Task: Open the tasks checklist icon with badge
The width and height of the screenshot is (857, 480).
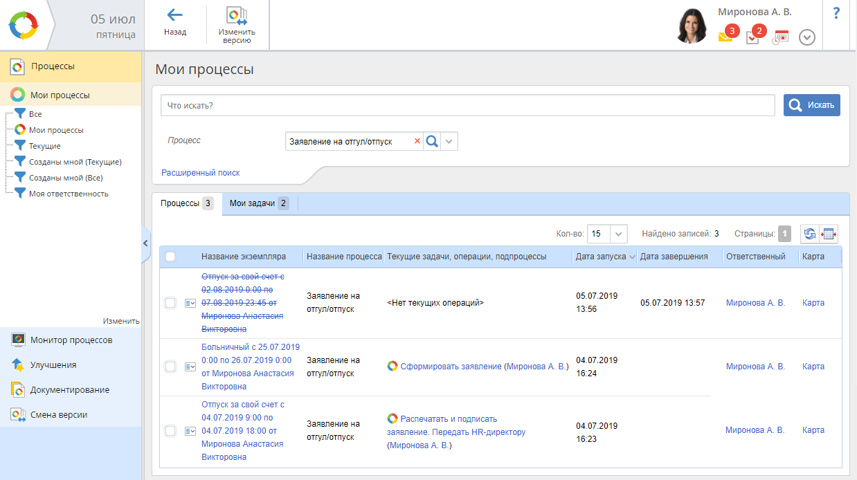Action: click(x=753, y=37)
